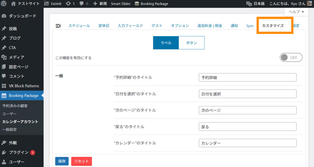Select the ラベル segment button
This screenshot has height=167, width=314.
(166, 43)
